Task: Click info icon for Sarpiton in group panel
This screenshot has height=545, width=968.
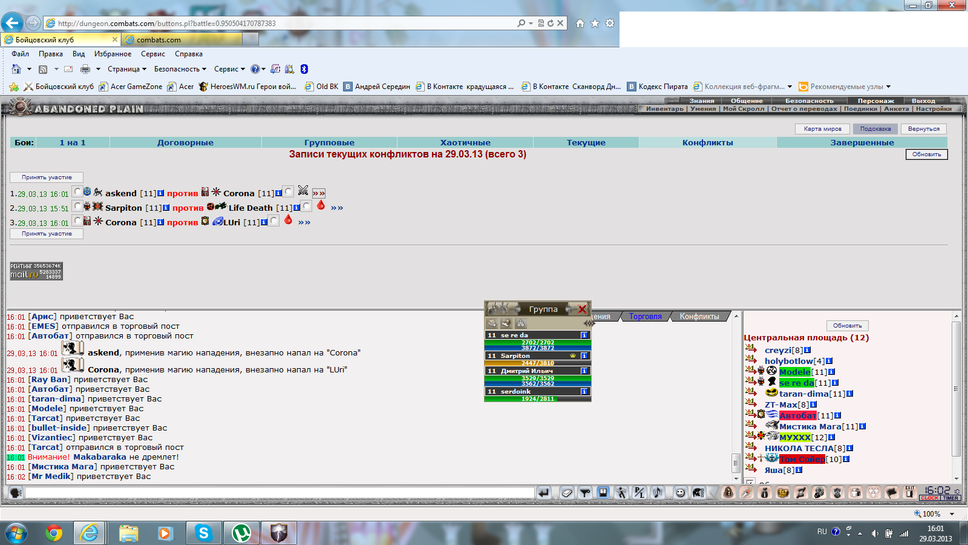Action: pos(584,356)
